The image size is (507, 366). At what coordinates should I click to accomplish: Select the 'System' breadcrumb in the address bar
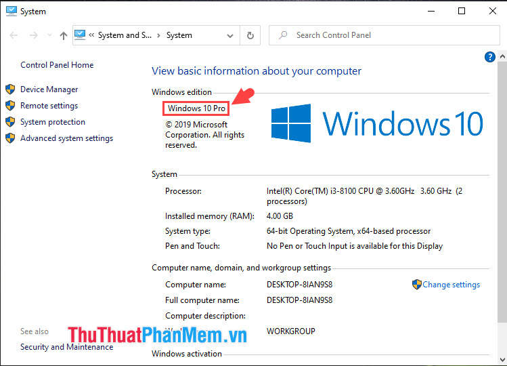(x=179, y=35)
